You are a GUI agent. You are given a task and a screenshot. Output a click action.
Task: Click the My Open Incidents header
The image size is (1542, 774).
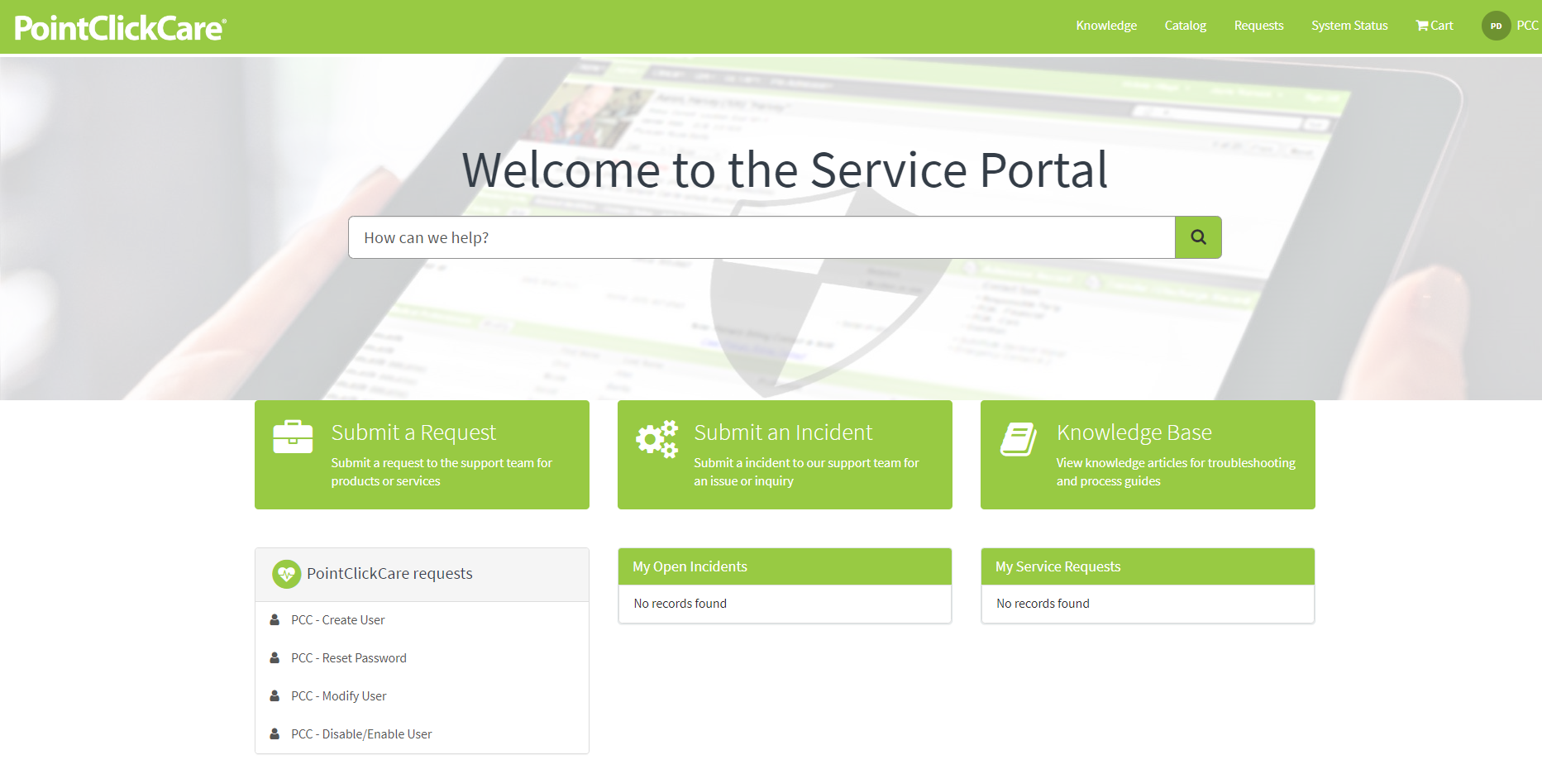690,566
